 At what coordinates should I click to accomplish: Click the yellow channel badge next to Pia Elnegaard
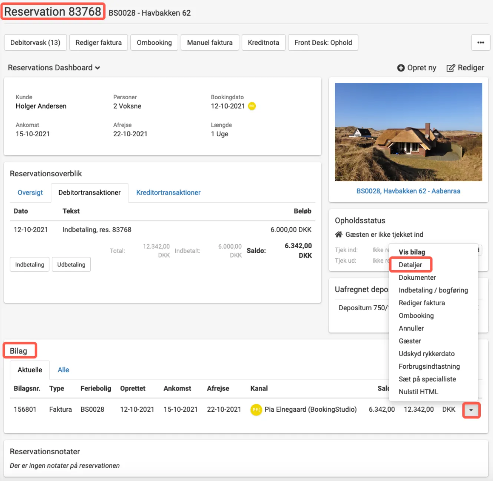click(x=256, y=409)
